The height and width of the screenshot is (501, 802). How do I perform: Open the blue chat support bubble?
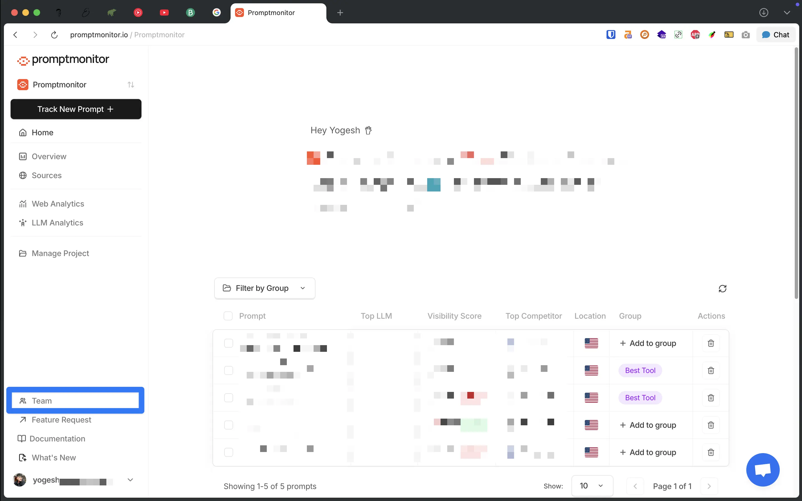762,470
